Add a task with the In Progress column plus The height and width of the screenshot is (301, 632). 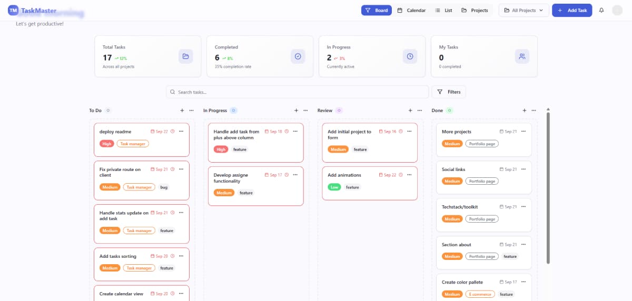click(x=297, y=111)
